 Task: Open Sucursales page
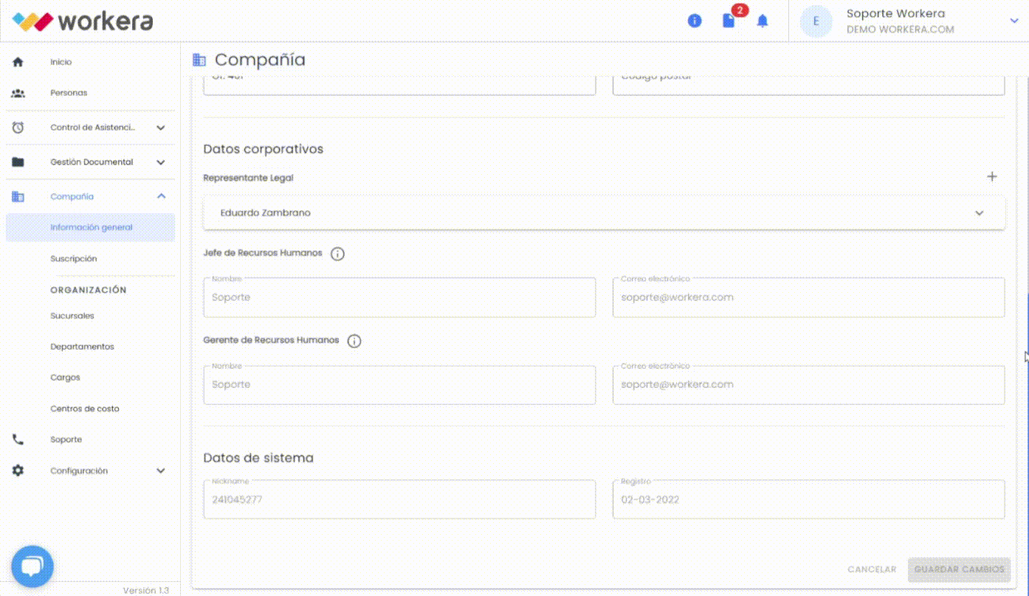click(x=72, y=316)
